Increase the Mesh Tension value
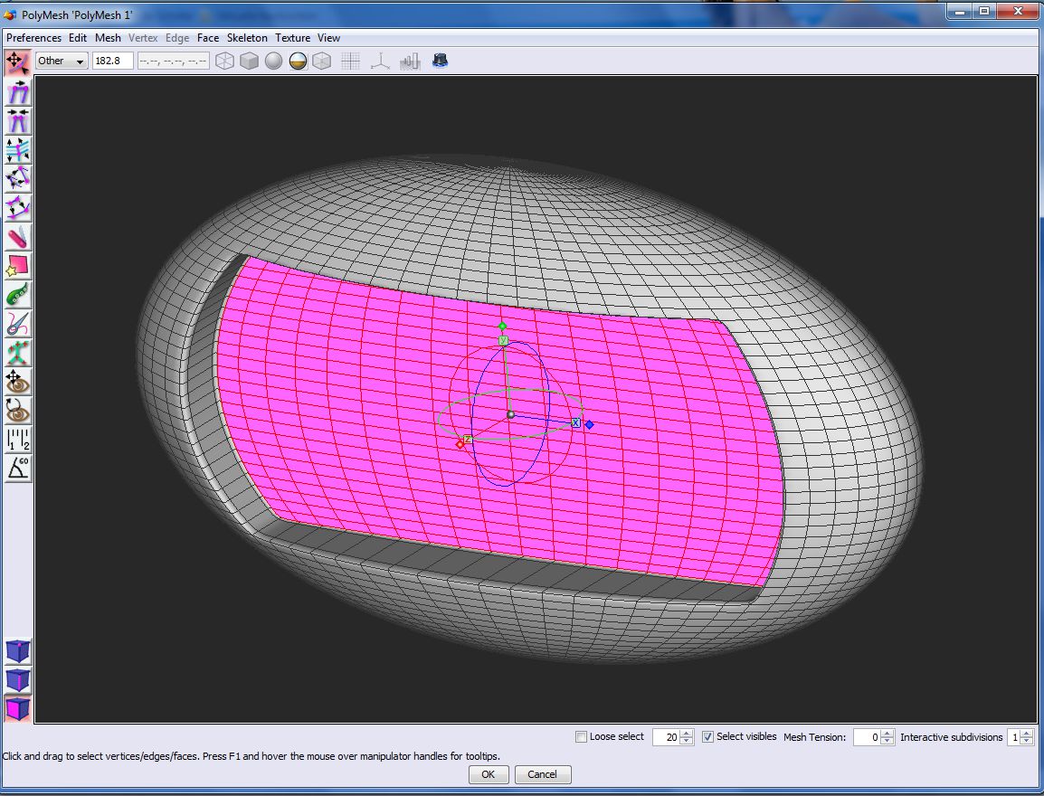Viewport: 1044px width, 796px height. point(888,734)
